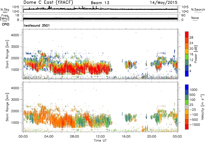The height and width of the screenshot is (142, 205).
Task: Click the blue top segment of velocity colorbar
Action: pos(187,87)
